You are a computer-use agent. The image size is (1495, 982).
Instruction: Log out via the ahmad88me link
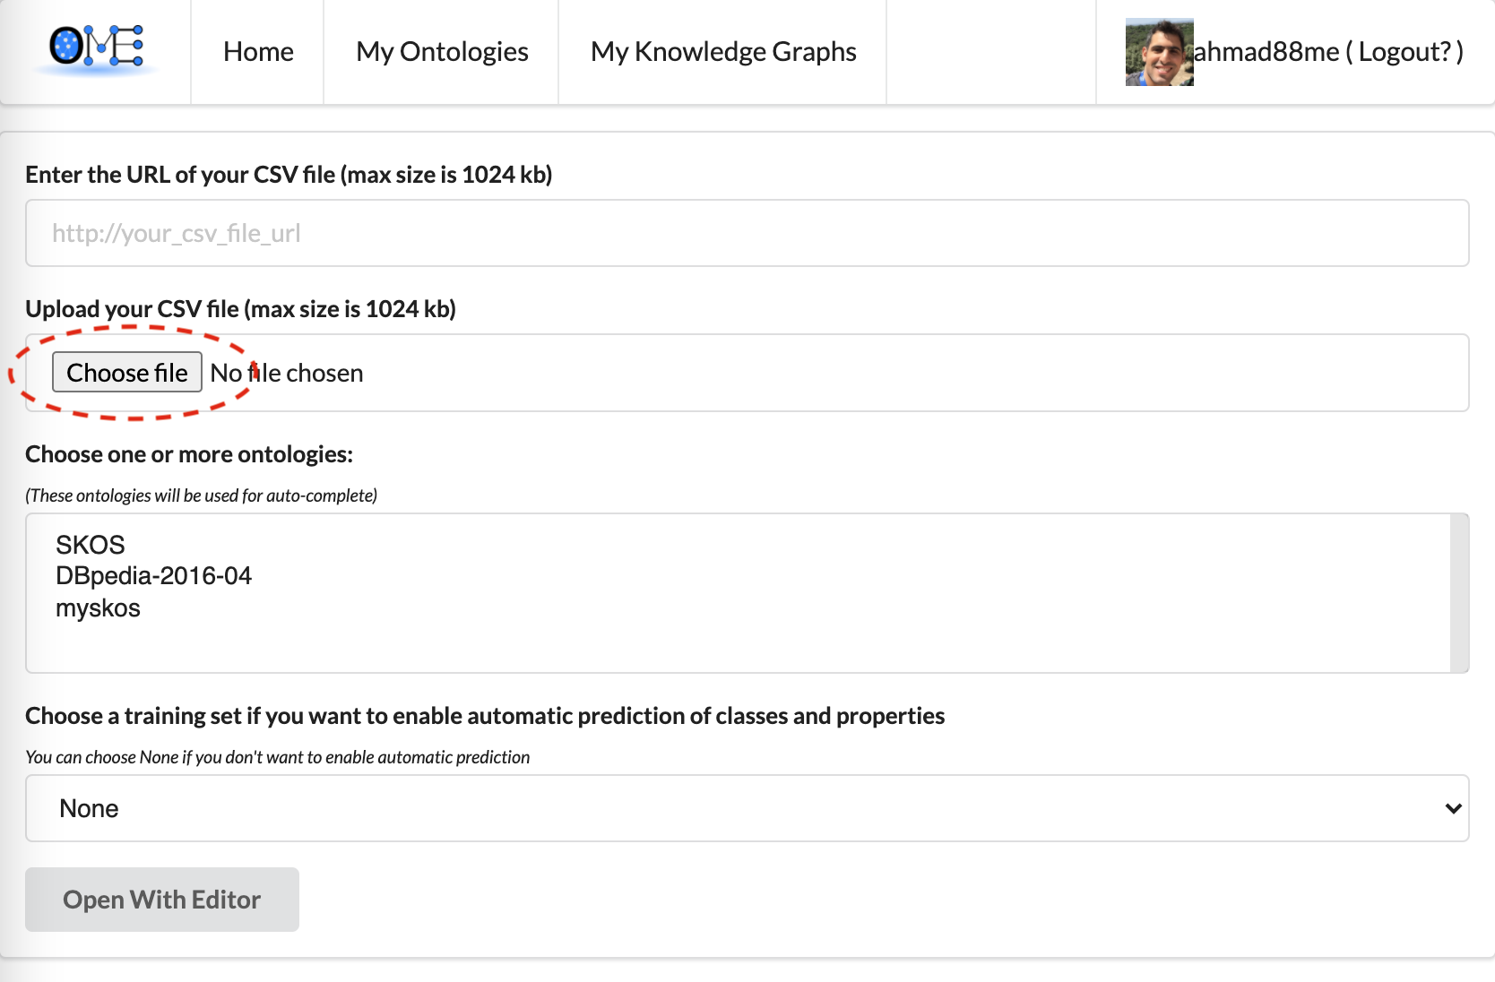[1328, 52]
